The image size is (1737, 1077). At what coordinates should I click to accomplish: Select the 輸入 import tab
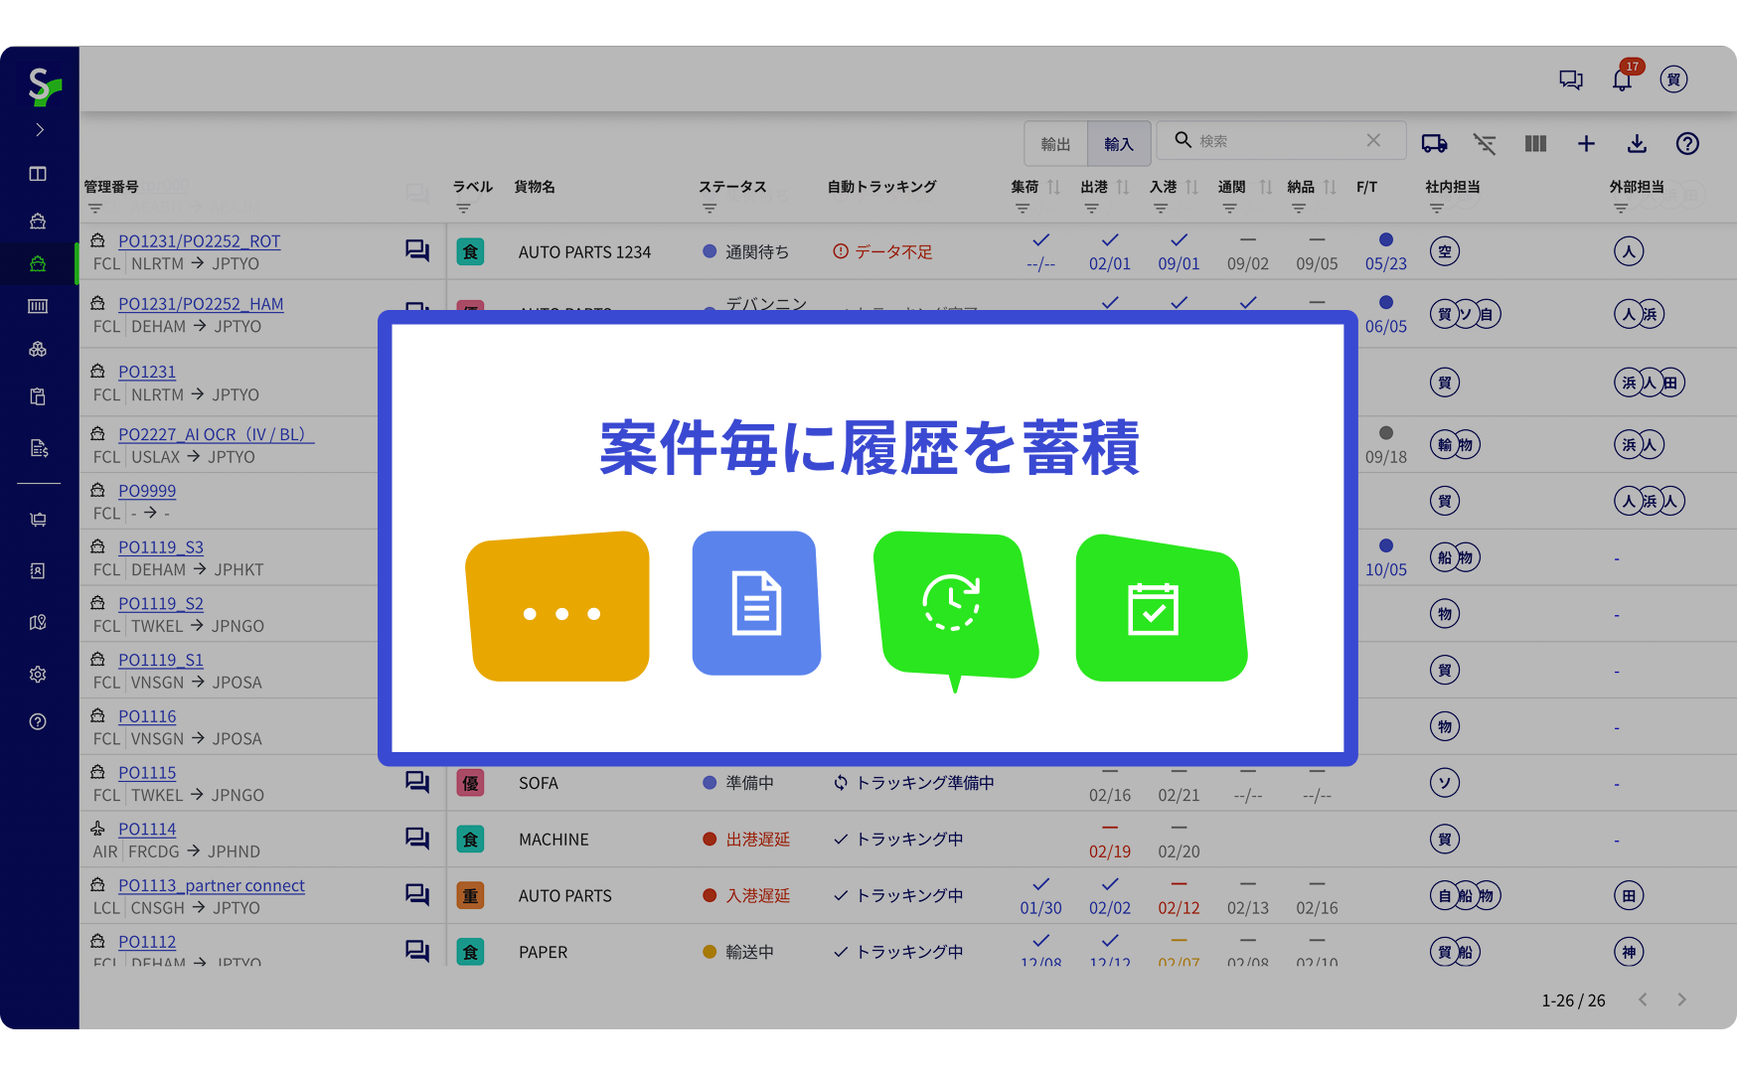1119,144
